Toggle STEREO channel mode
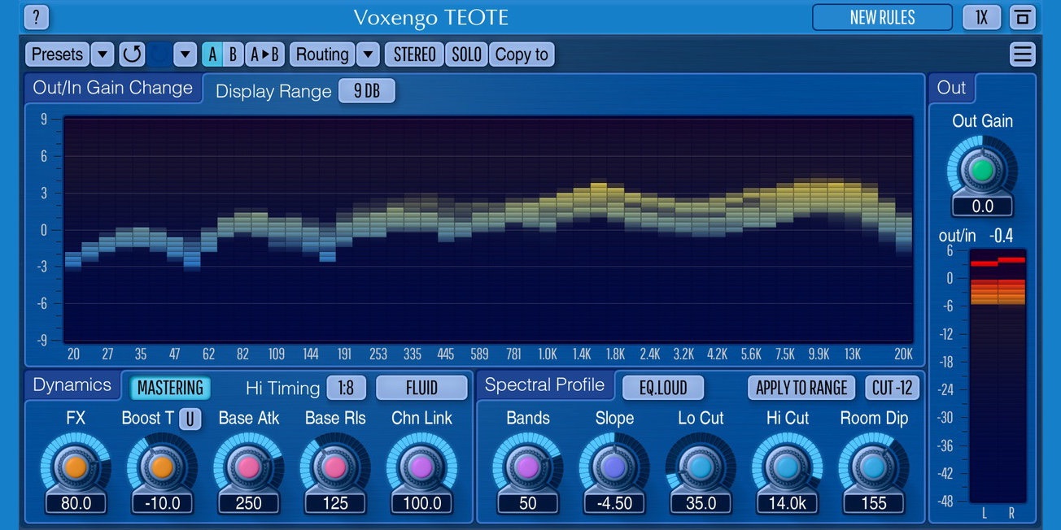This screenshot has width=1061, height=530. [x=413, y=54]
